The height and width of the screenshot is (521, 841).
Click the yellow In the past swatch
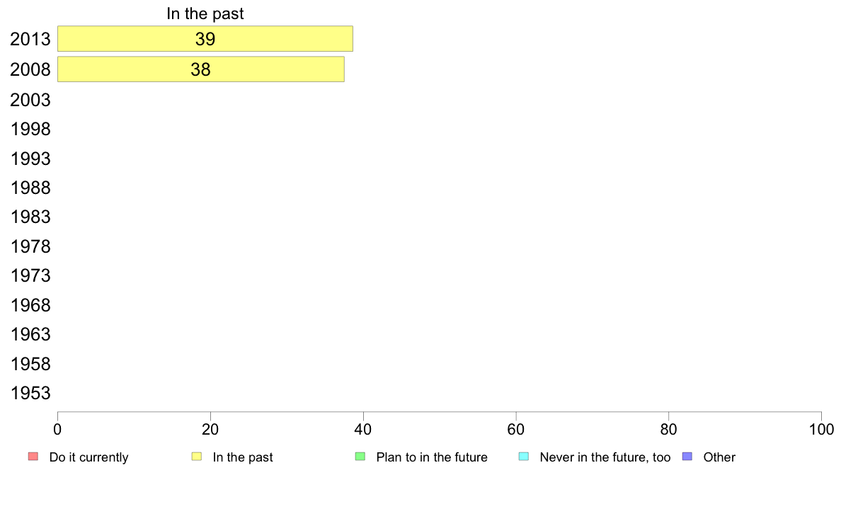point(197,457)
